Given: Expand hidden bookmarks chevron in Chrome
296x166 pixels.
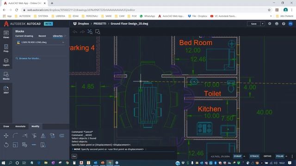Looking at the screenshot, I should [271, 16].
